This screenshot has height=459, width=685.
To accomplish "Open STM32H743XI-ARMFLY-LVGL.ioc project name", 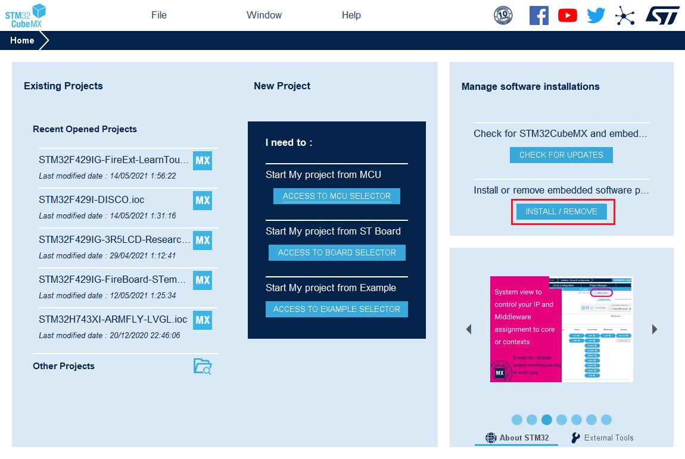I will coord(113,319).
